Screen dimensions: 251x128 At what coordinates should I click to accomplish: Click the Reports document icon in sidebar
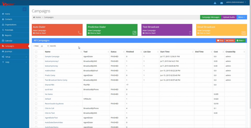click(x=3, y=35)
